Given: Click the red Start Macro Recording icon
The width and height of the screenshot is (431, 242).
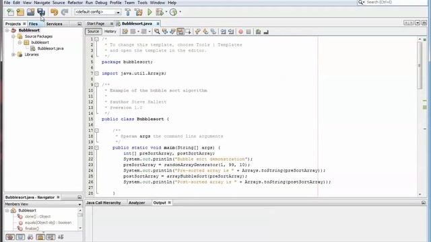Looking at the screenshot, I should click(x=241, y=32).
